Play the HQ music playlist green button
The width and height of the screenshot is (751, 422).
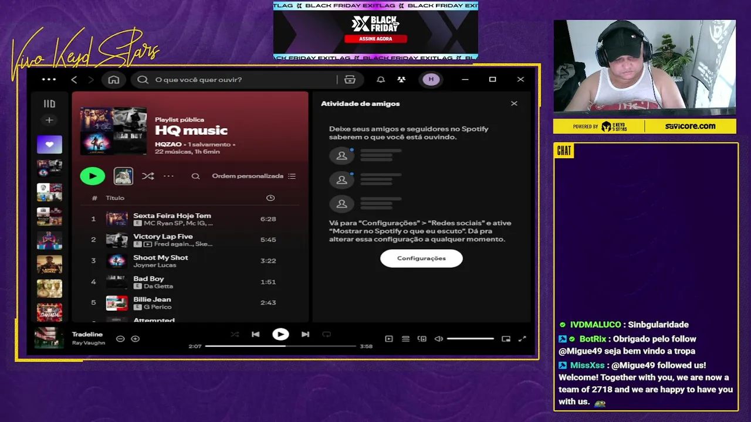[93, 176]
